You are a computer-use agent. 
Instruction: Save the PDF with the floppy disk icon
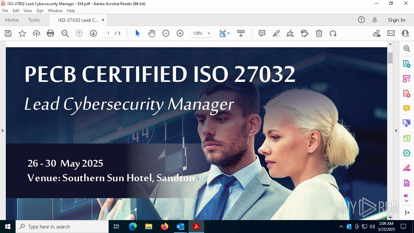click(8, 33)
